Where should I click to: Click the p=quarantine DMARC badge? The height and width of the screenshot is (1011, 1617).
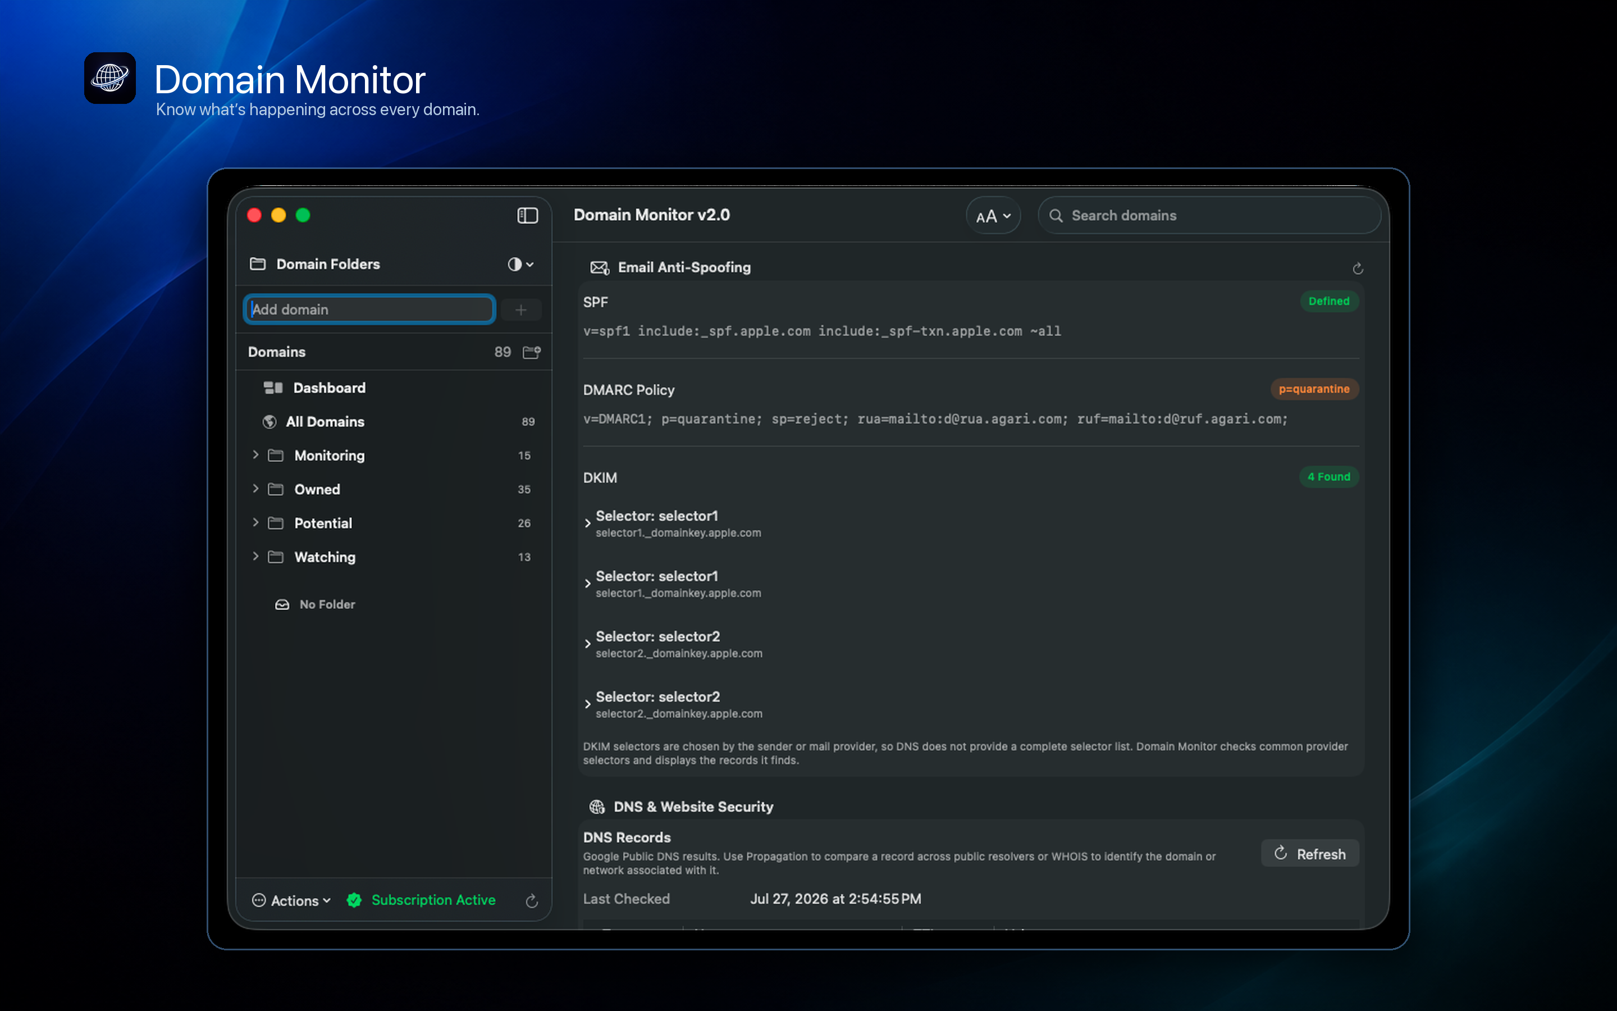[x=1314, y=389]
